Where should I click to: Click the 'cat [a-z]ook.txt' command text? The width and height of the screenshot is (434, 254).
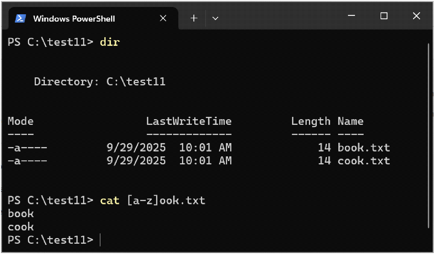pos(153,201)
